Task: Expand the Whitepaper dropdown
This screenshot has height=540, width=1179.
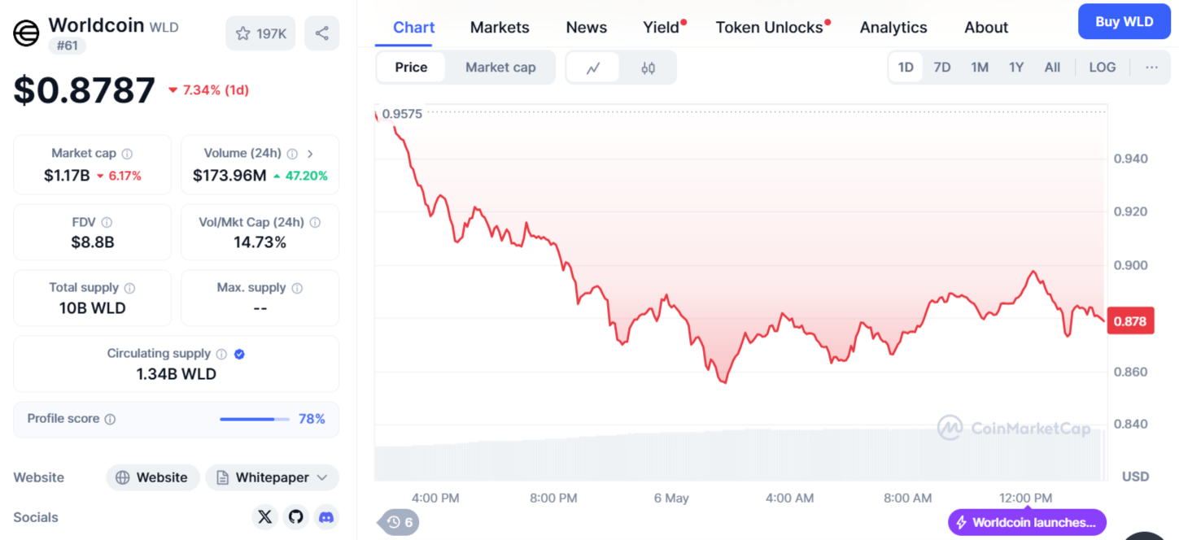Action: tap(272, 477)
